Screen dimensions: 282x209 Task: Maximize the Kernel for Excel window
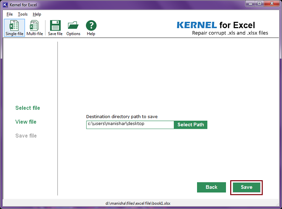coord(259,4)
